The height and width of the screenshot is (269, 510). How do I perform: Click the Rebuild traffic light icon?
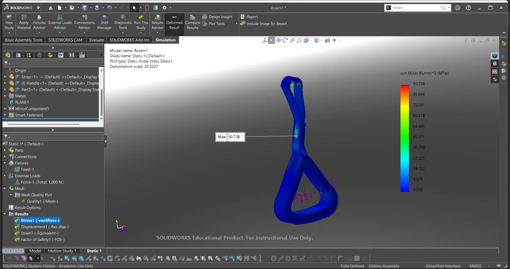tap(147, 8)
